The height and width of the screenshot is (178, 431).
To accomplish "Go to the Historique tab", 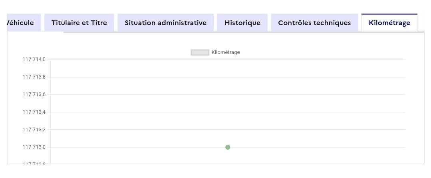I will [242, 23].
